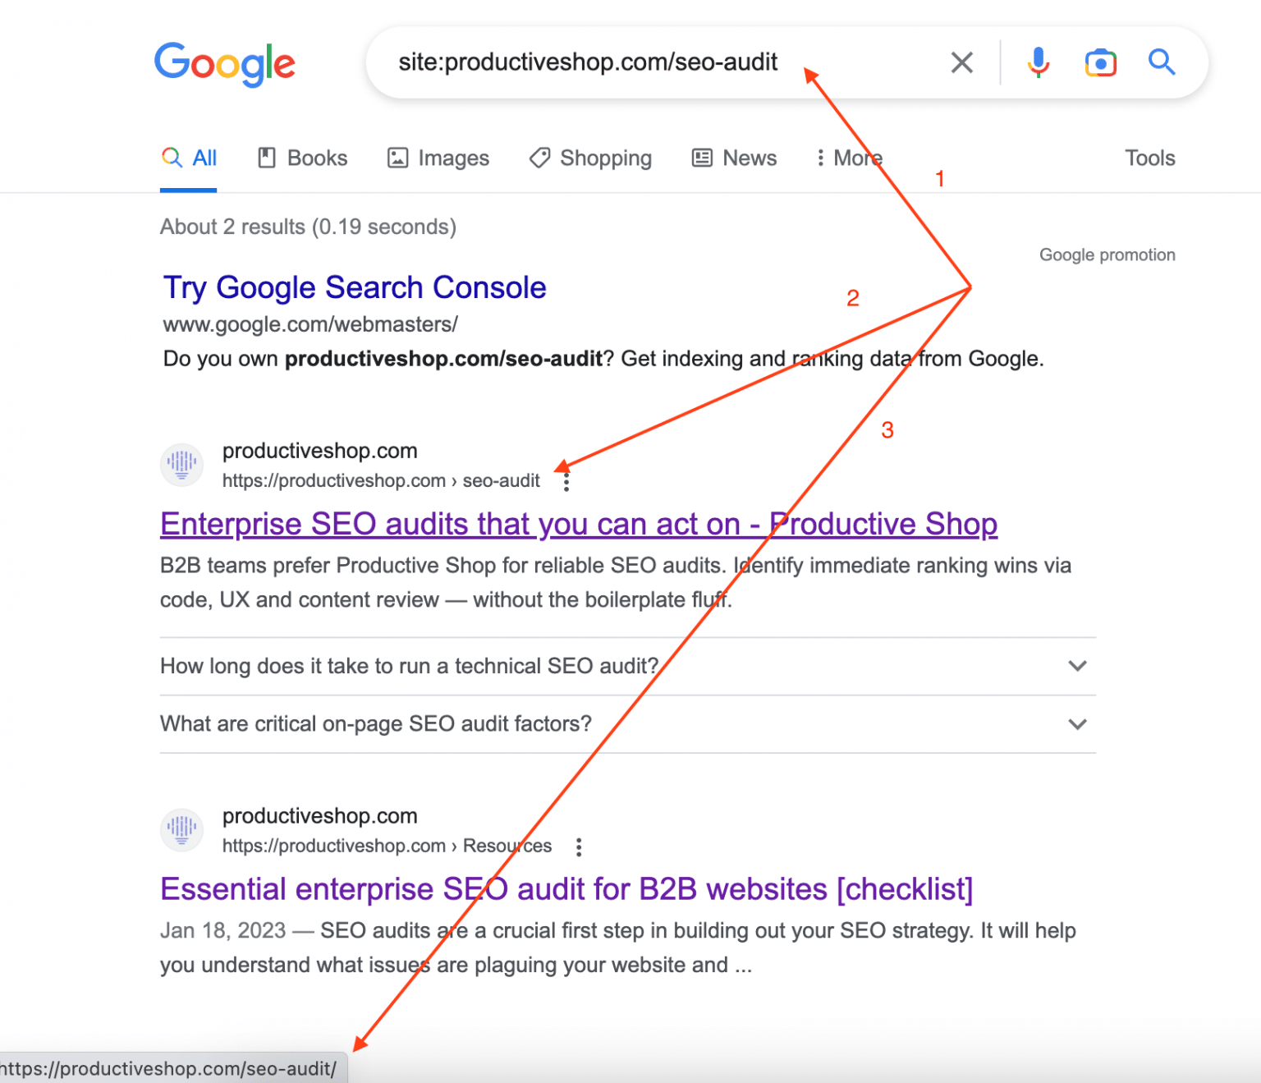Open three-dot menu on Resources result
The width and height of the screenshot is (1261, 1083).
(579, 847)
